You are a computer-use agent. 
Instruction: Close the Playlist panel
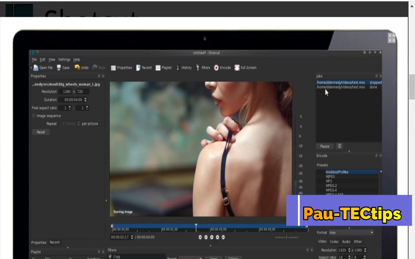(x=103, y=252)
